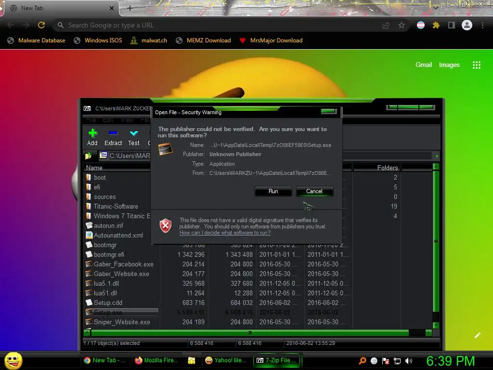Click the customize page pencil icon
This screenshot has width=493, height=370.
tap(477, 335)
